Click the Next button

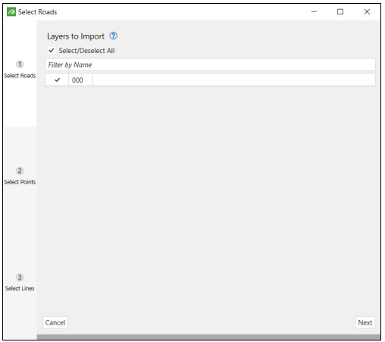(x=365, y=322)
